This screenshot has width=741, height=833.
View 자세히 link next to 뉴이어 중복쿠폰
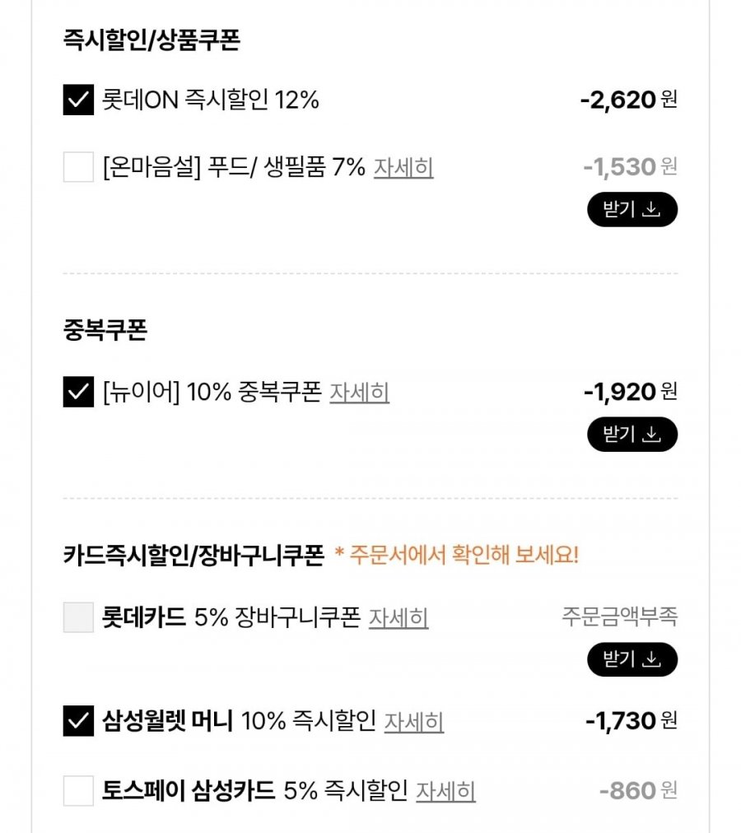(x=360, y=393)
